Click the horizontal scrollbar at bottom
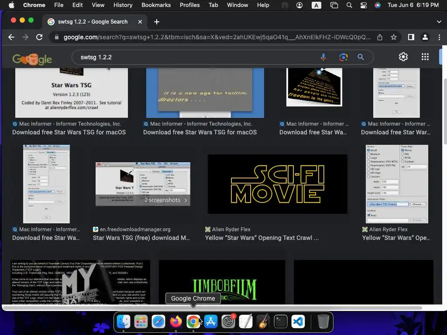 pos(213,308)
